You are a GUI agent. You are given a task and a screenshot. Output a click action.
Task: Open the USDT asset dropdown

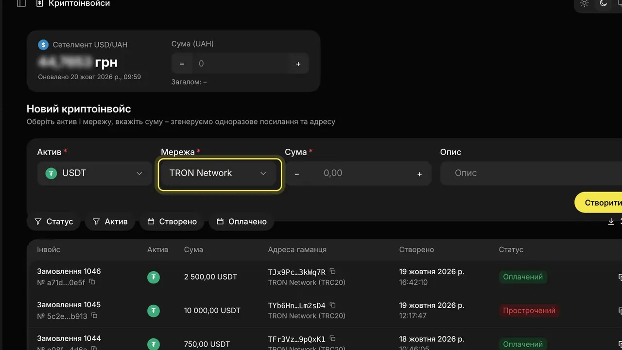[x=95, y=173]
